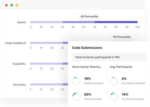Click the Speed metric label
This screenshot has height=107, width=150.
coord(22,22)
